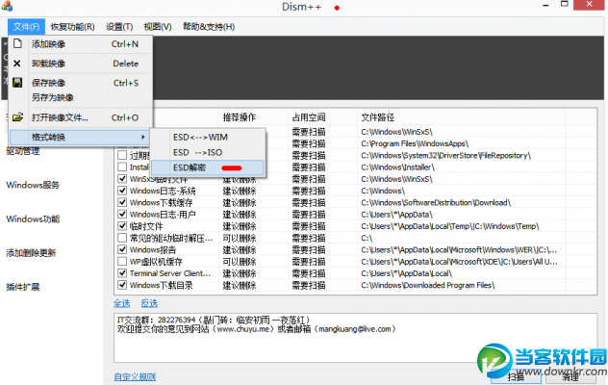Open Windows服务 in the sidebar
608x385 pixels.
click(x=33, y=185)
